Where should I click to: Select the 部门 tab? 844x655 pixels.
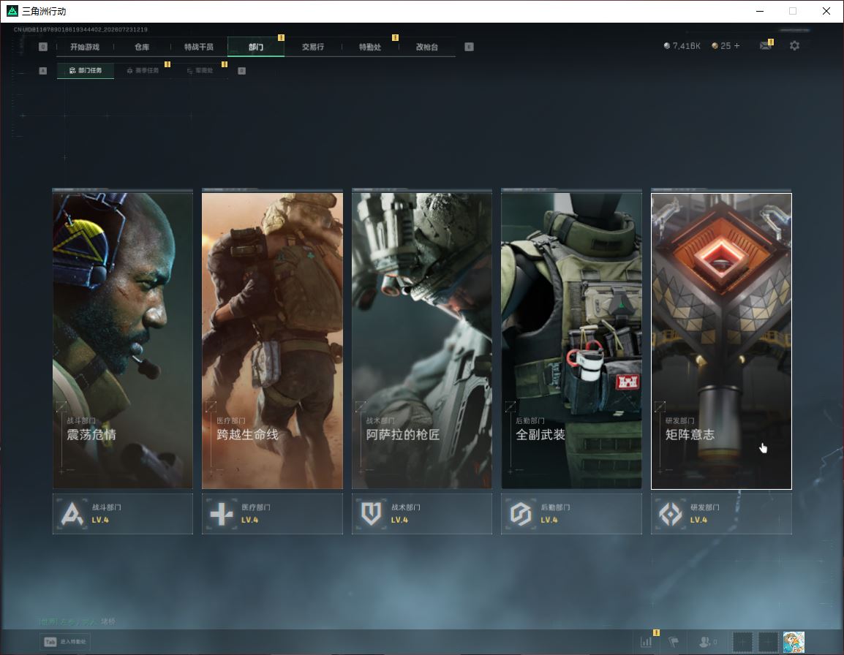tap(256, 47)
